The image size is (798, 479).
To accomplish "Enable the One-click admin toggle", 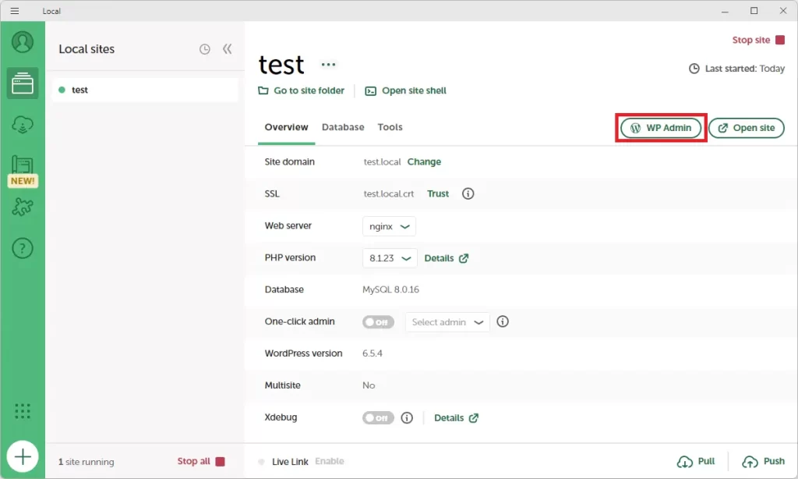I will [x=378, y=322].
